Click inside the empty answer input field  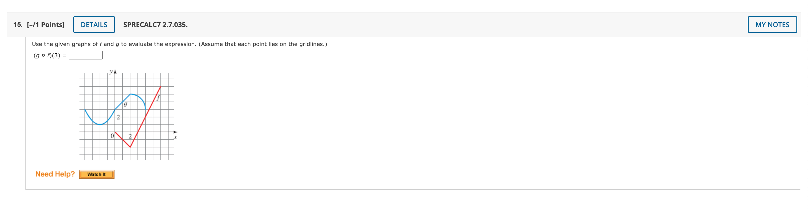(x=86, y=55)
